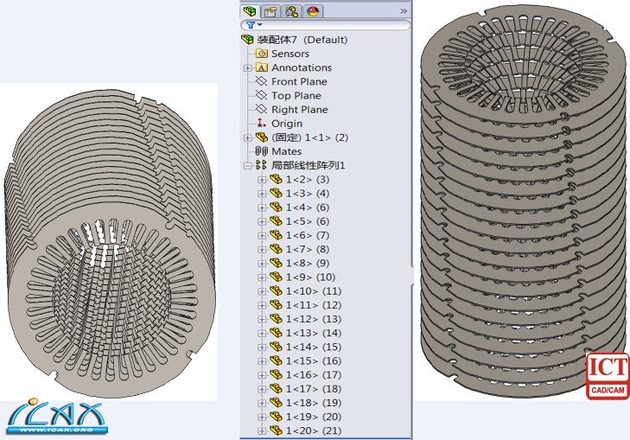630x440 pixels.
Task: Click the Sensors folder icon
Action: tap(262, 54)
